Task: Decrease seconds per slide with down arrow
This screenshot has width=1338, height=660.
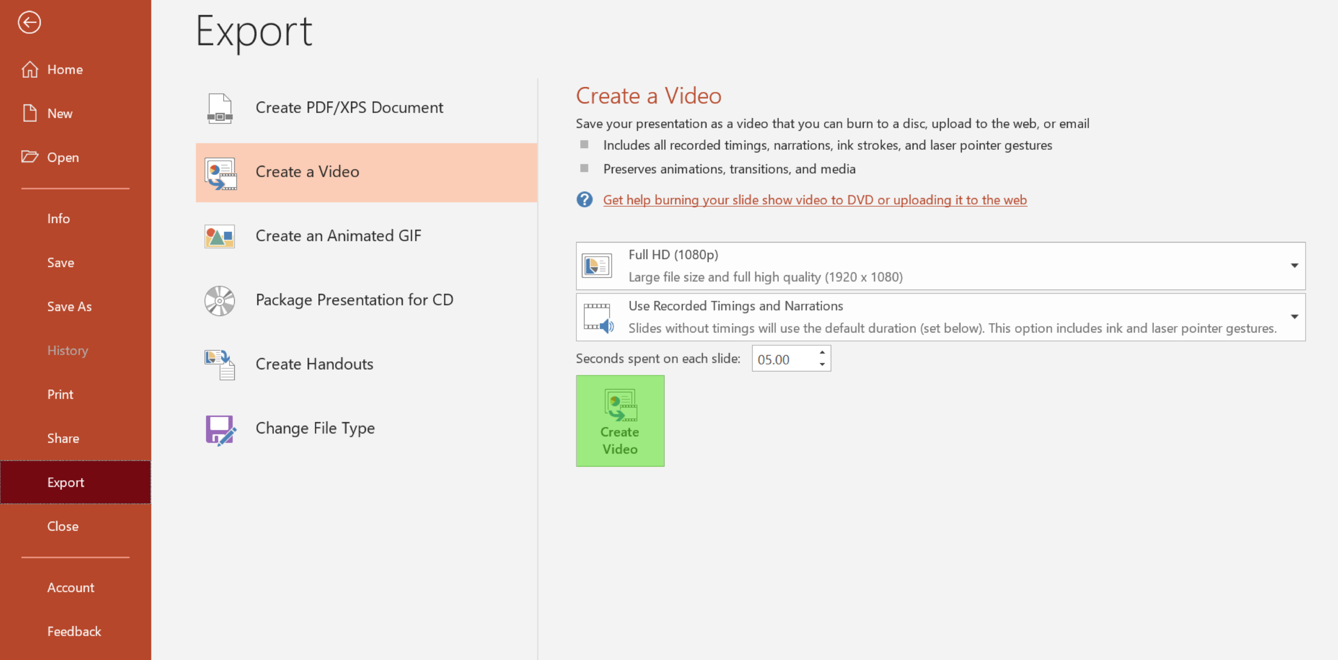Action: point(822,364)
